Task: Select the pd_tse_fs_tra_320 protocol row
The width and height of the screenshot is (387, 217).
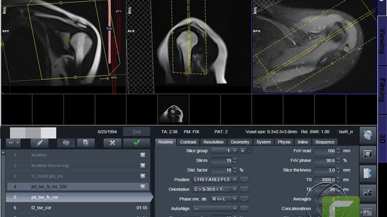Action: click(x=77, y=186)
